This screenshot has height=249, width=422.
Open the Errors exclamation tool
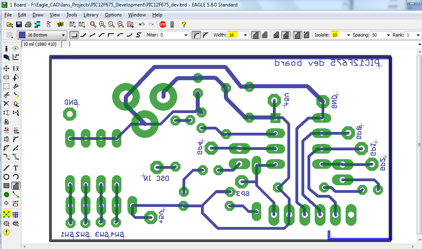[6, 232]
